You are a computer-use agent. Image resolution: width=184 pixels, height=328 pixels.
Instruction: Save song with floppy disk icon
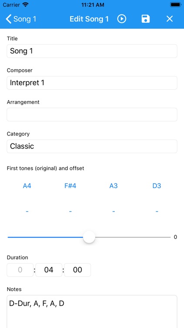(x=146, y=19)
